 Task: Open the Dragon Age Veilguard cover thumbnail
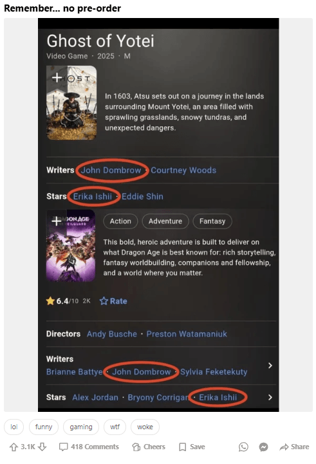point(71,246)
